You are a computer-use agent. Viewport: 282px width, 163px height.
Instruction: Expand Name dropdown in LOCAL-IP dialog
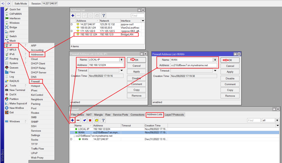click(121, 60)
